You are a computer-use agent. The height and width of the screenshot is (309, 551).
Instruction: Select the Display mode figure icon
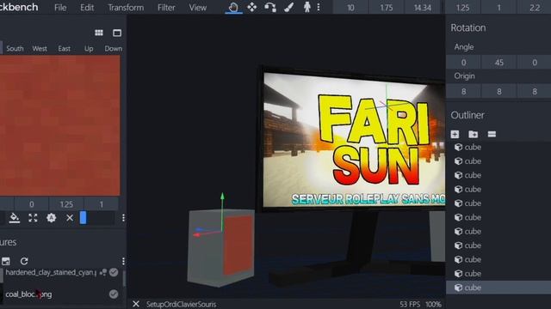click(306, 7)
